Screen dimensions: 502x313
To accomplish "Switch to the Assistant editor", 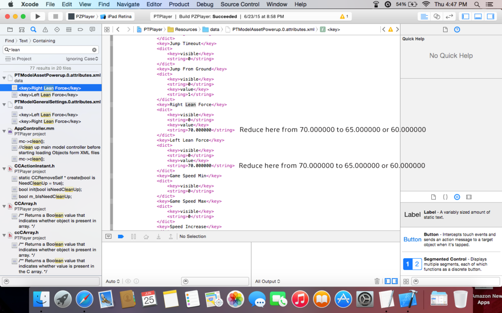I will point(437,16).
